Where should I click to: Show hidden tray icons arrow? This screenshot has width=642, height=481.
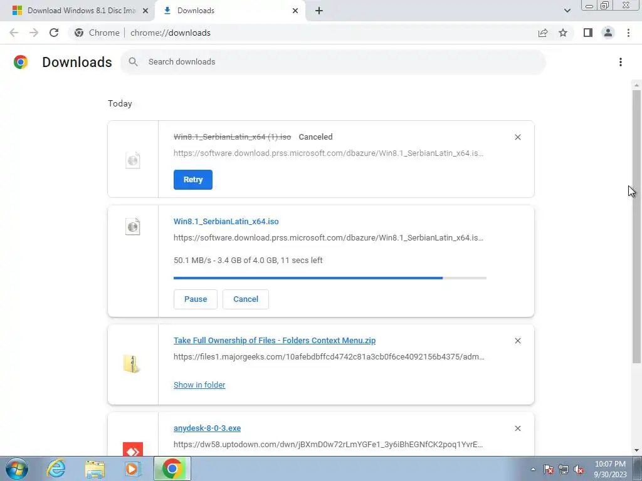coord(533,469)
